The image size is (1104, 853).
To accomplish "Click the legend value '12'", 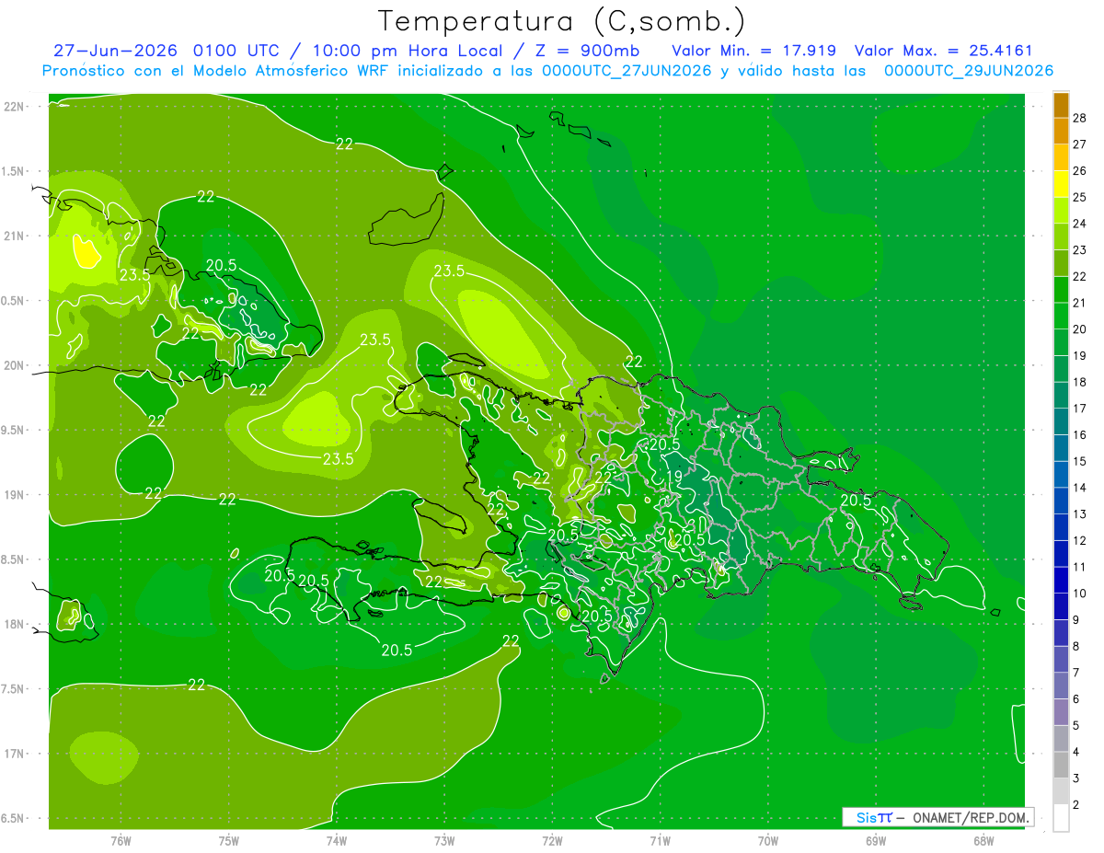I will (x=1079, y=540).
